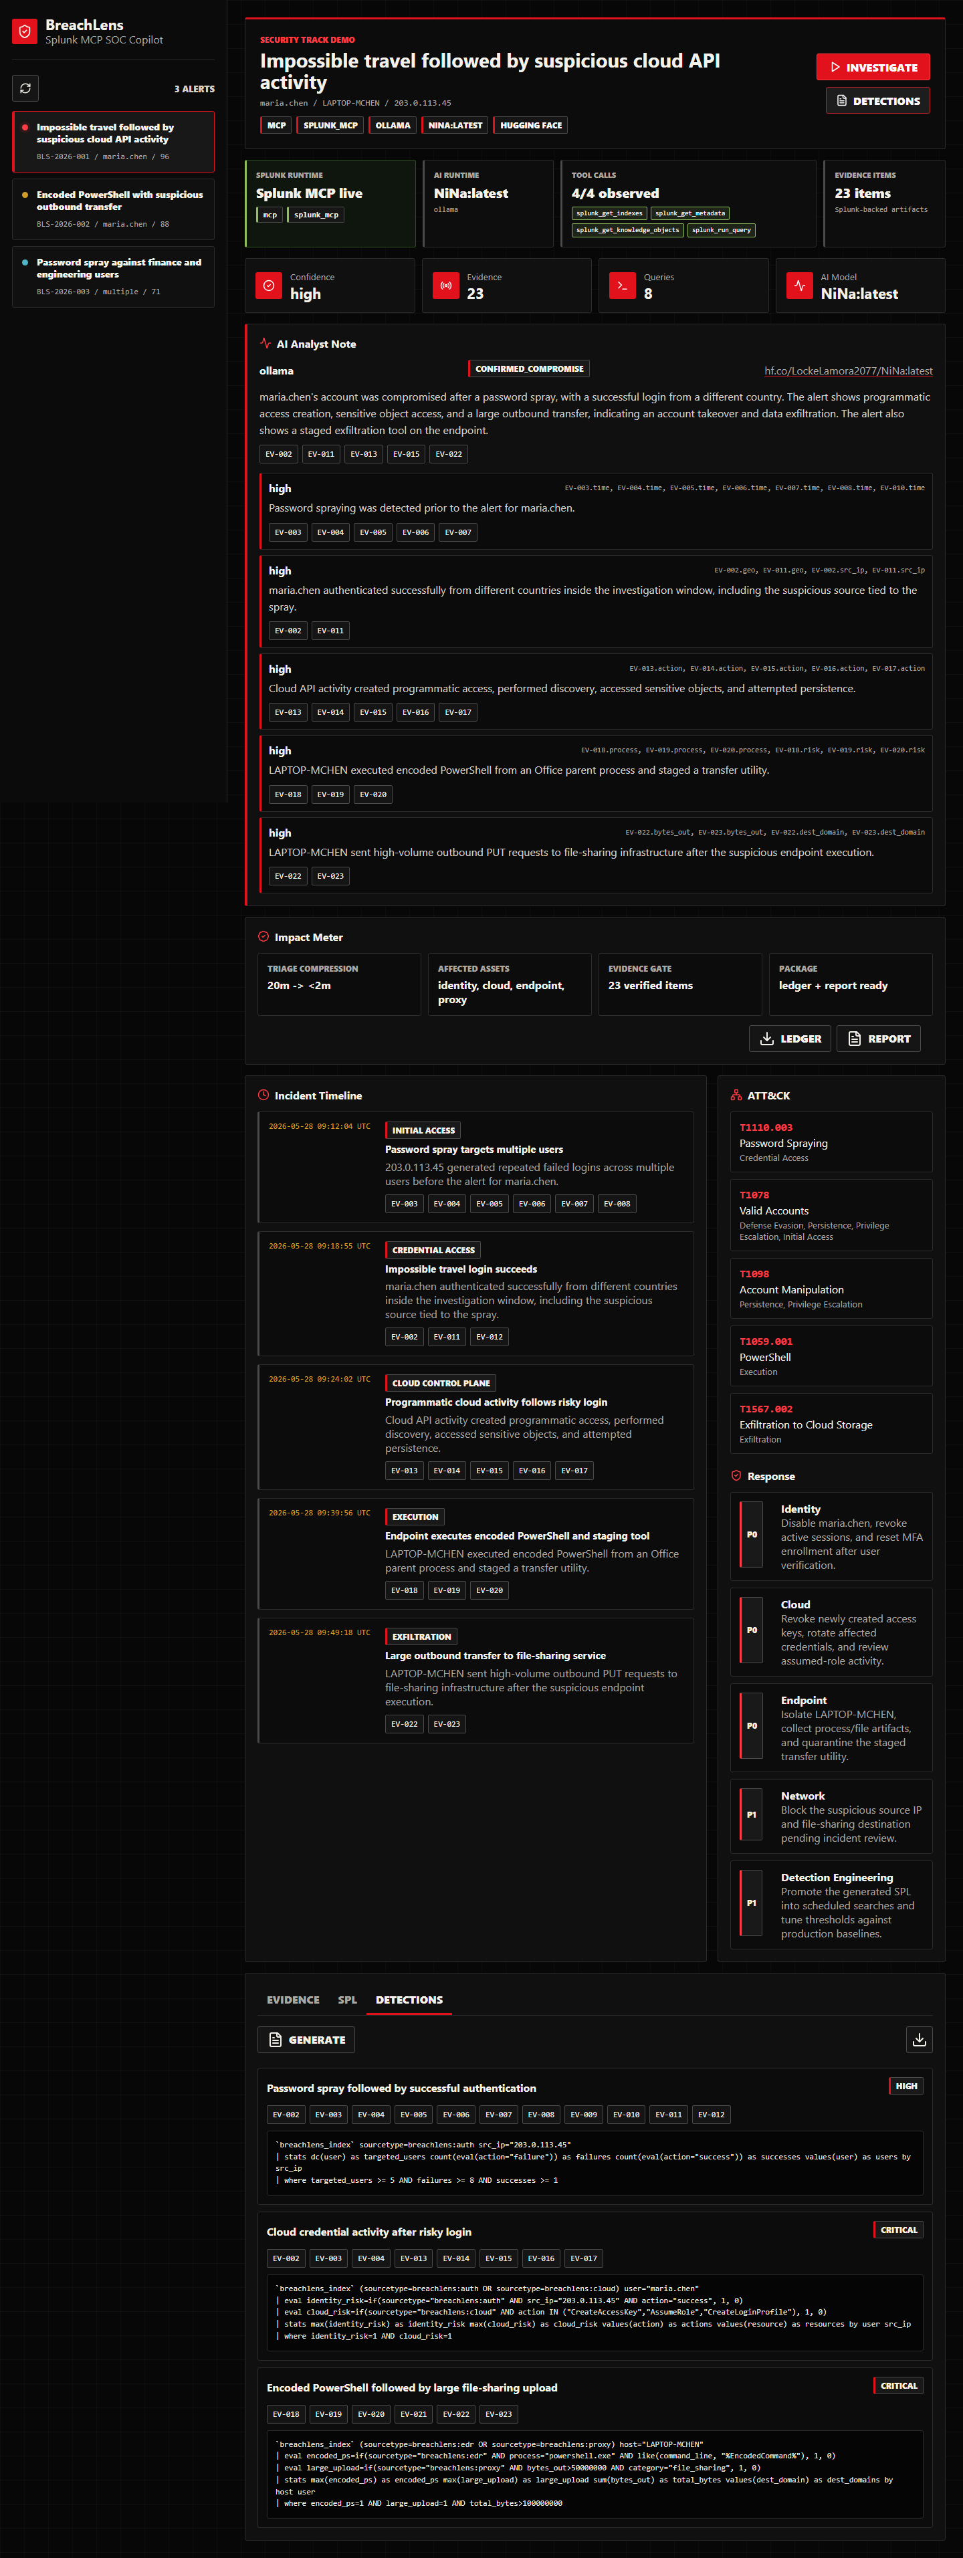Click Detection Engineering P1 response item
Viewport: 963px width, 2558px height.
(x=831, y=1905)
